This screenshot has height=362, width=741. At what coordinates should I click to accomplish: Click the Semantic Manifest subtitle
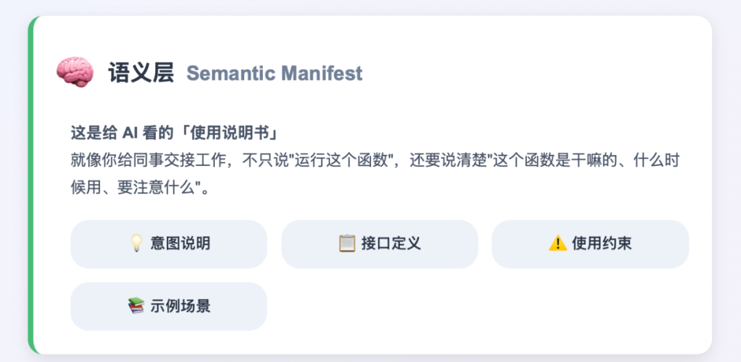pos(274,73)
